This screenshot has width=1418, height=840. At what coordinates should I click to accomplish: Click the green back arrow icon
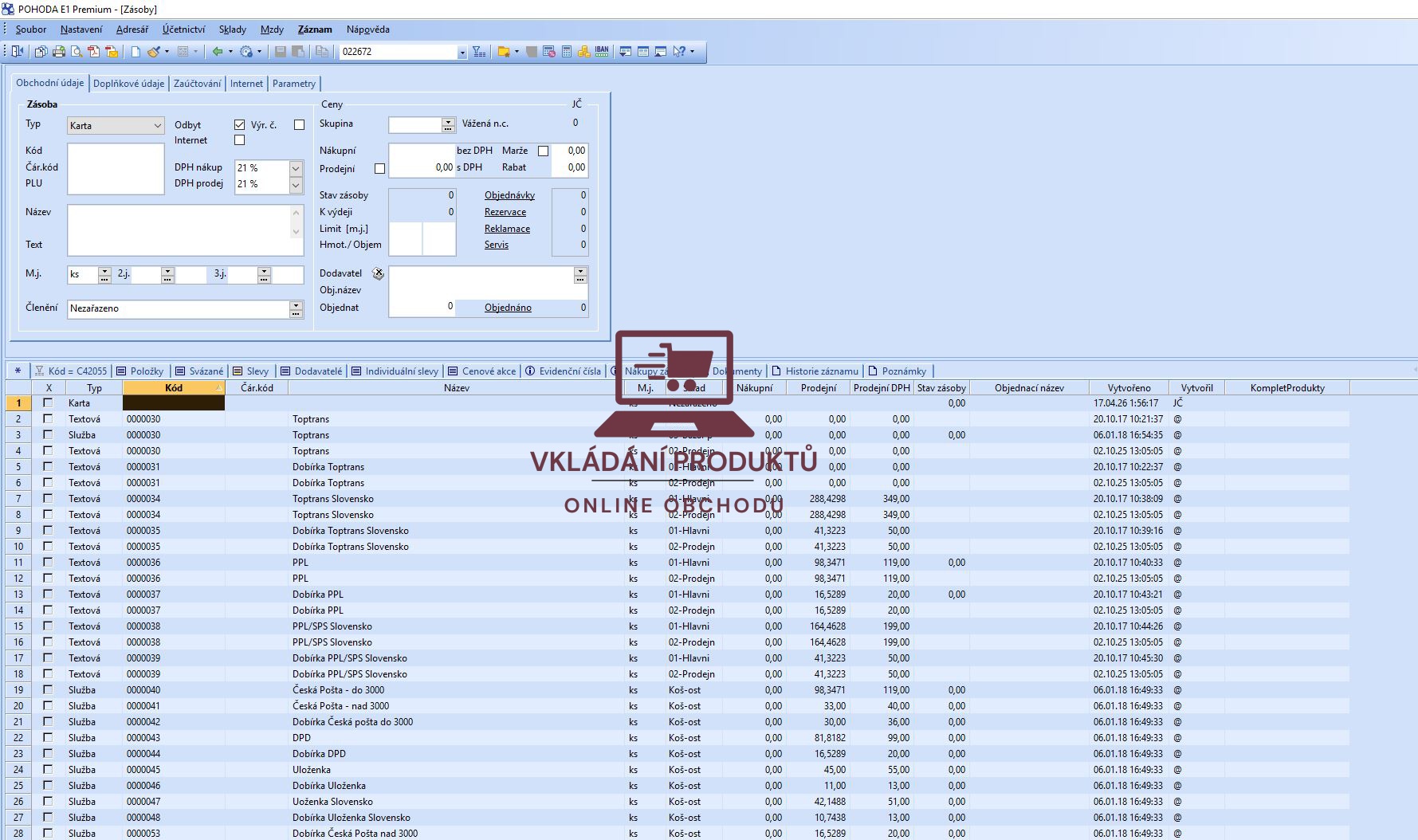tap(217, 52)
